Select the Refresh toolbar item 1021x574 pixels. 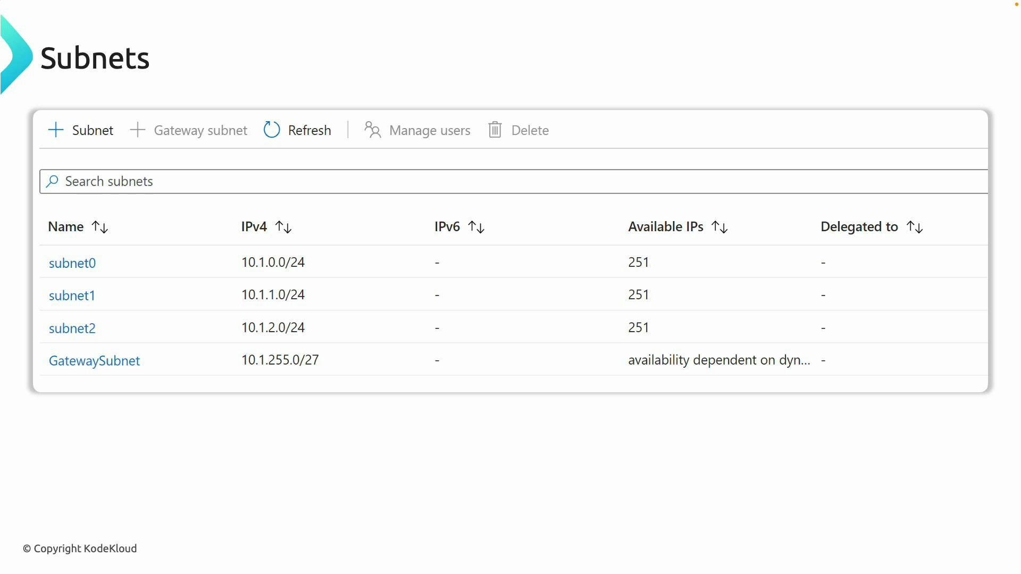(x=309, y=130)
